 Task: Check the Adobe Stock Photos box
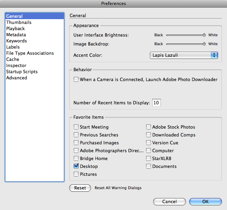(148, 127)
